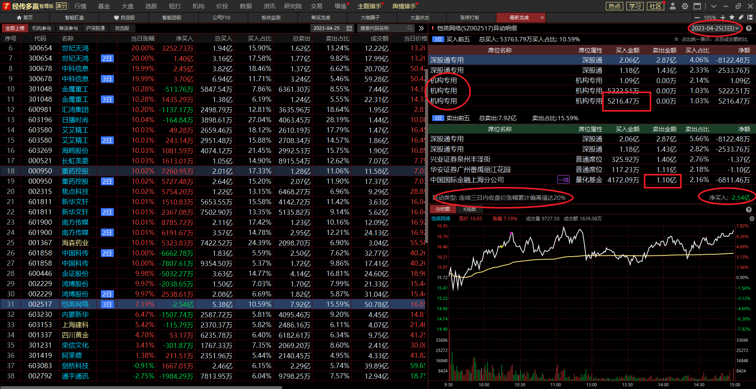Toggle the 演示 mode button

(x=61, y=6)
